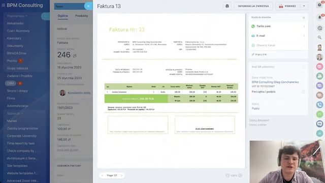Viewport: 325px width, 183px height.
Task: Open the help question-mark icon at top right
Action: (319, 5)
